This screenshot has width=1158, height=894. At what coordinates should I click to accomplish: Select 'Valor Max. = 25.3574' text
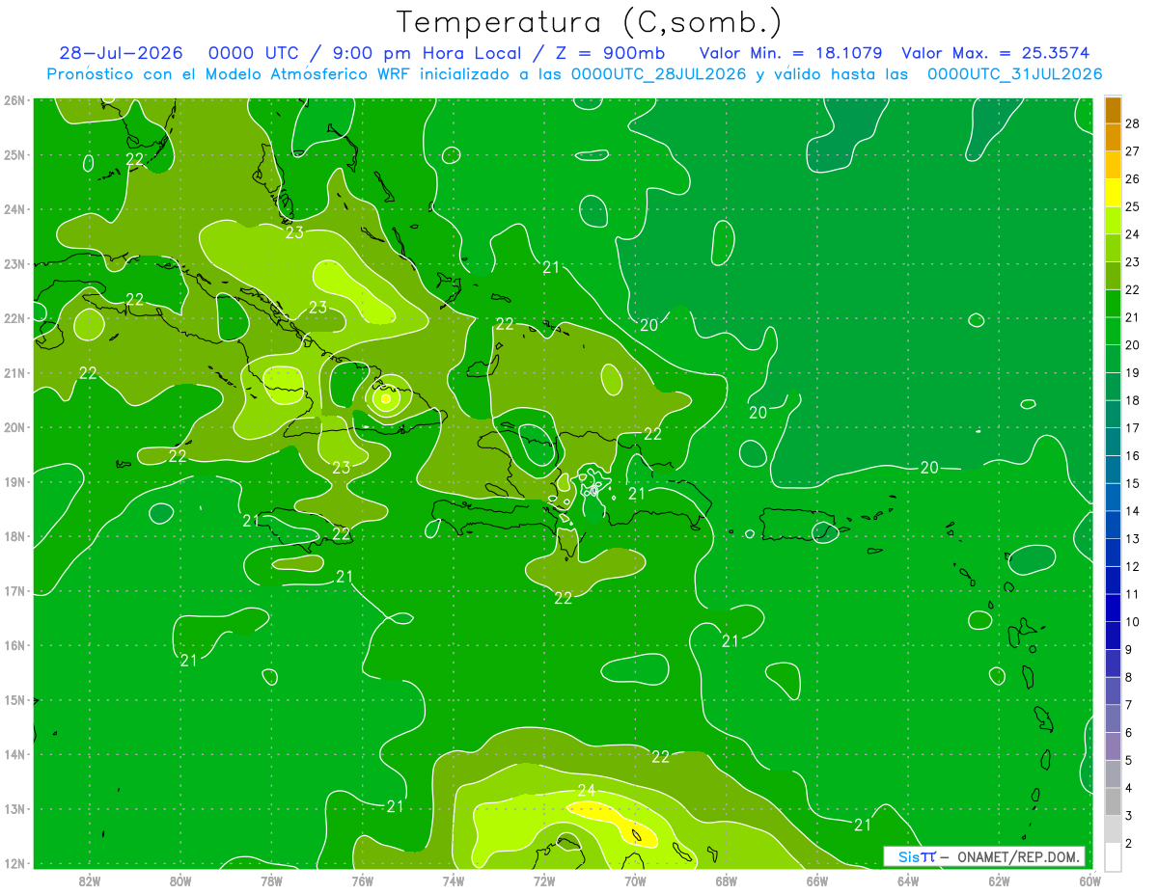tap(996, 53)
